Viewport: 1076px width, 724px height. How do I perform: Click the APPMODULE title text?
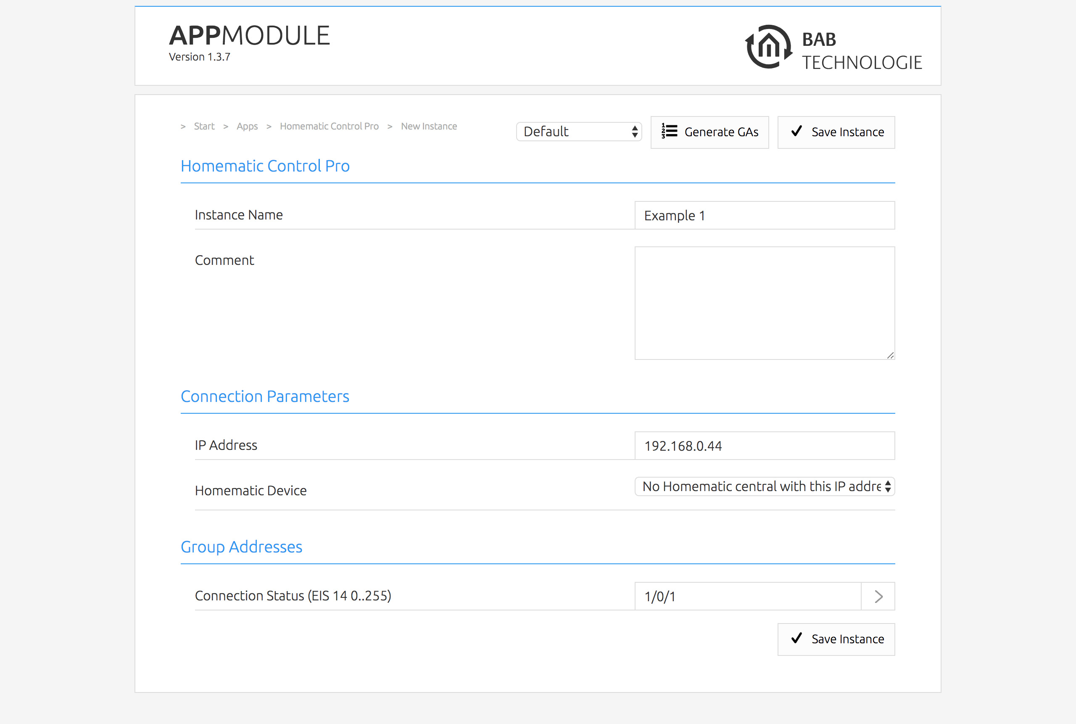[x=249, y=36]
